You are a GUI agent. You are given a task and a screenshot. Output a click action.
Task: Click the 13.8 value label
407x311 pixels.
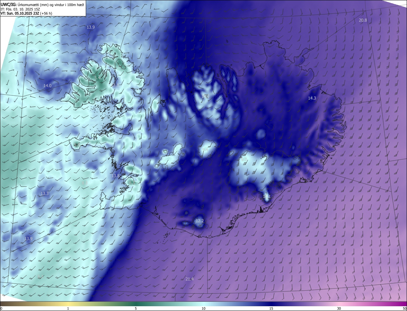coord(116,176)
